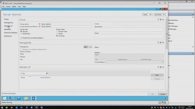Open the SECTIONS dropdown
The width and height of the screenshot is (195, 109).
[160, 15]
